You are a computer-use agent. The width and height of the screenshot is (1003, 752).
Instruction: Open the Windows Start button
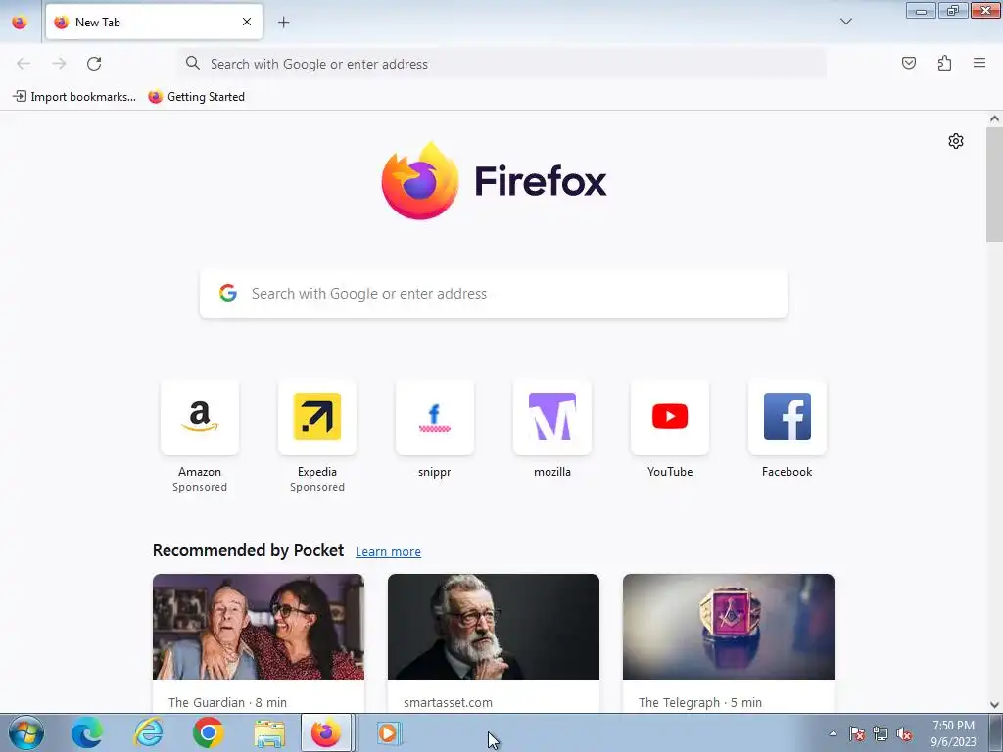point(26,732)
